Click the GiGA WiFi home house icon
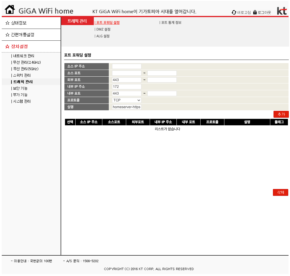290x276 pixels. tap(10, 9)
